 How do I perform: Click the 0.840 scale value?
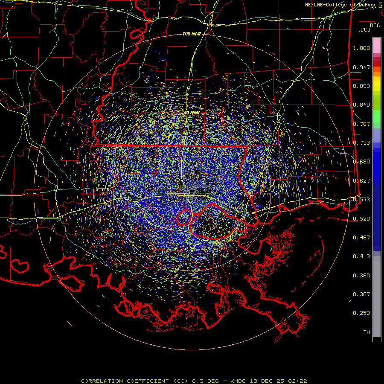click(x=361, y=105)
